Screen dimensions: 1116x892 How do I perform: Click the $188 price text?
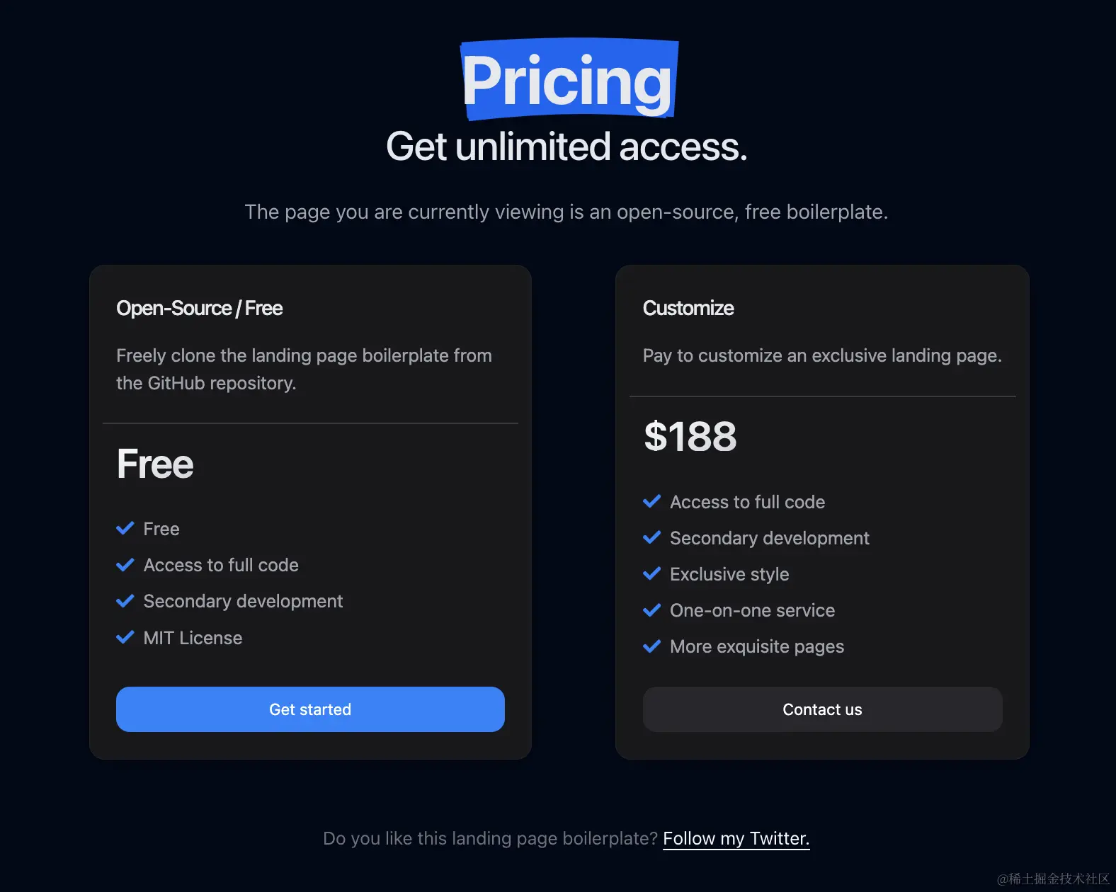click(x=690, y=436)
